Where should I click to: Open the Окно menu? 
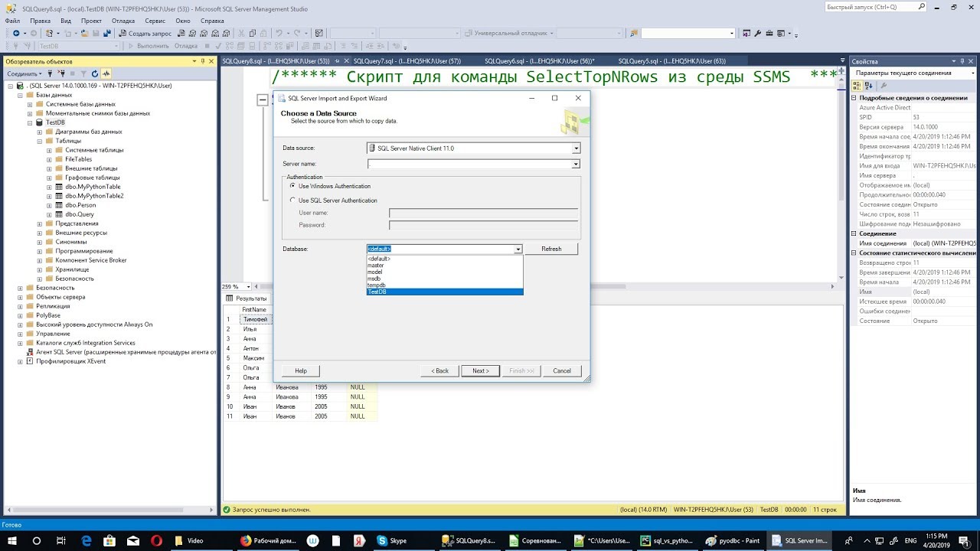tap(183, 21)
